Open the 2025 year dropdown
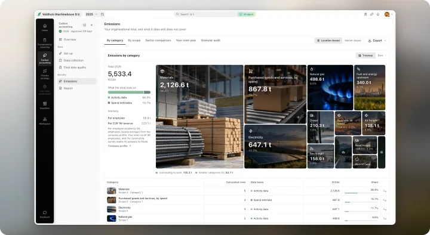Screen dimensions: 430x235 coord(91,14)
